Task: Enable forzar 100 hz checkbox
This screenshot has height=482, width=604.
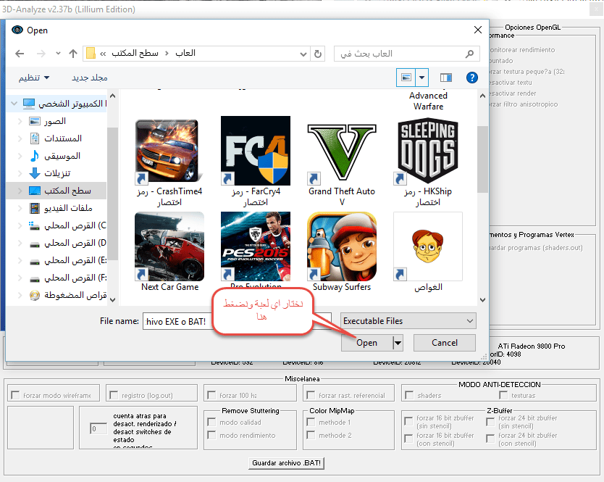Action: pyautogui.click(x=211, y=395)
